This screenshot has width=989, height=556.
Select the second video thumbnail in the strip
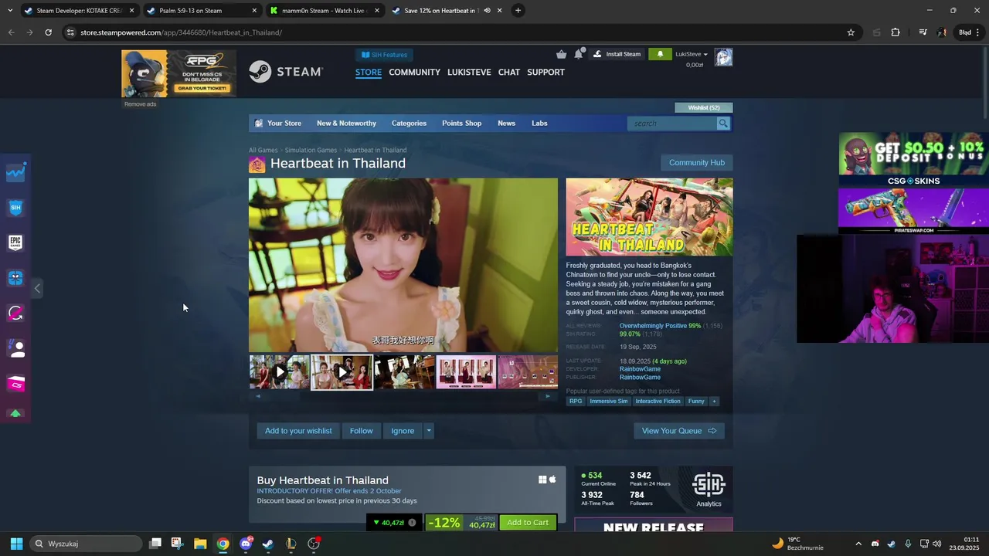(342, 372)
